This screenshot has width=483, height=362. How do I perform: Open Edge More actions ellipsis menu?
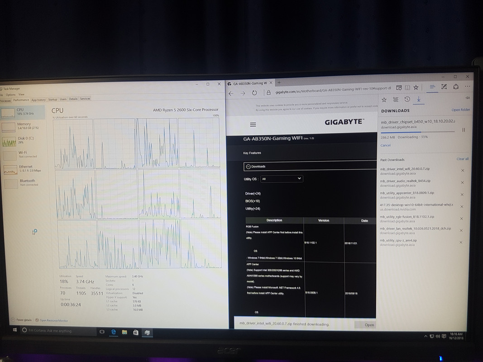coord(467,86)
